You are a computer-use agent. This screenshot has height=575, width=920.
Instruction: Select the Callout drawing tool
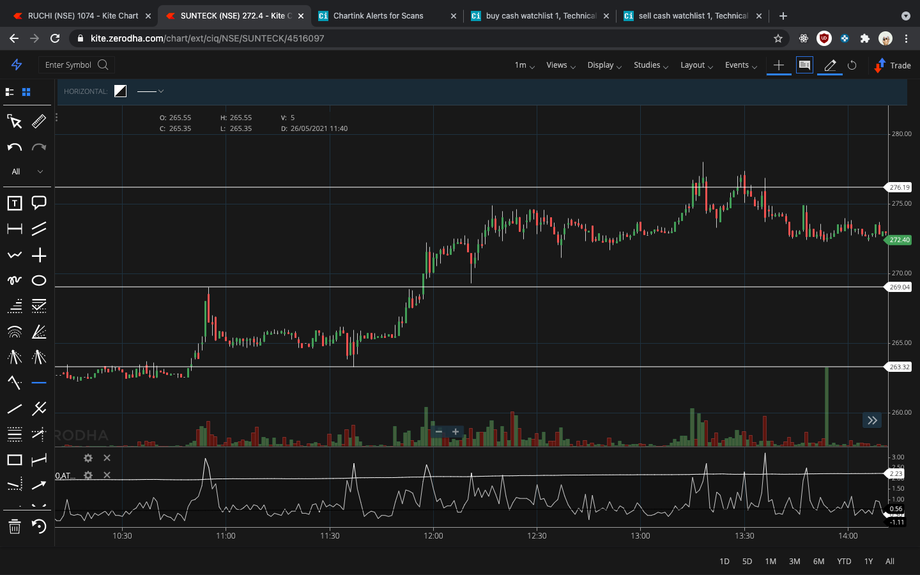point(38,203)
